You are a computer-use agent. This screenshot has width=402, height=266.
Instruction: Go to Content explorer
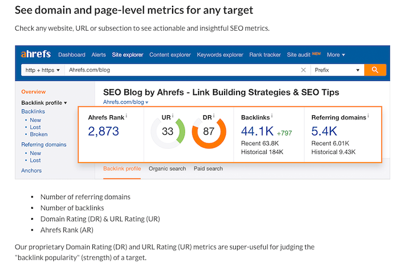click(170, 54)
